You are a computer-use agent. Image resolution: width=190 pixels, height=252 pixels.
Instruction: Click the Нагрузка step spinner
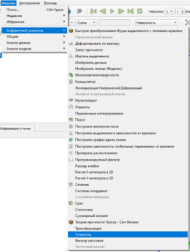tap(182, 12)
